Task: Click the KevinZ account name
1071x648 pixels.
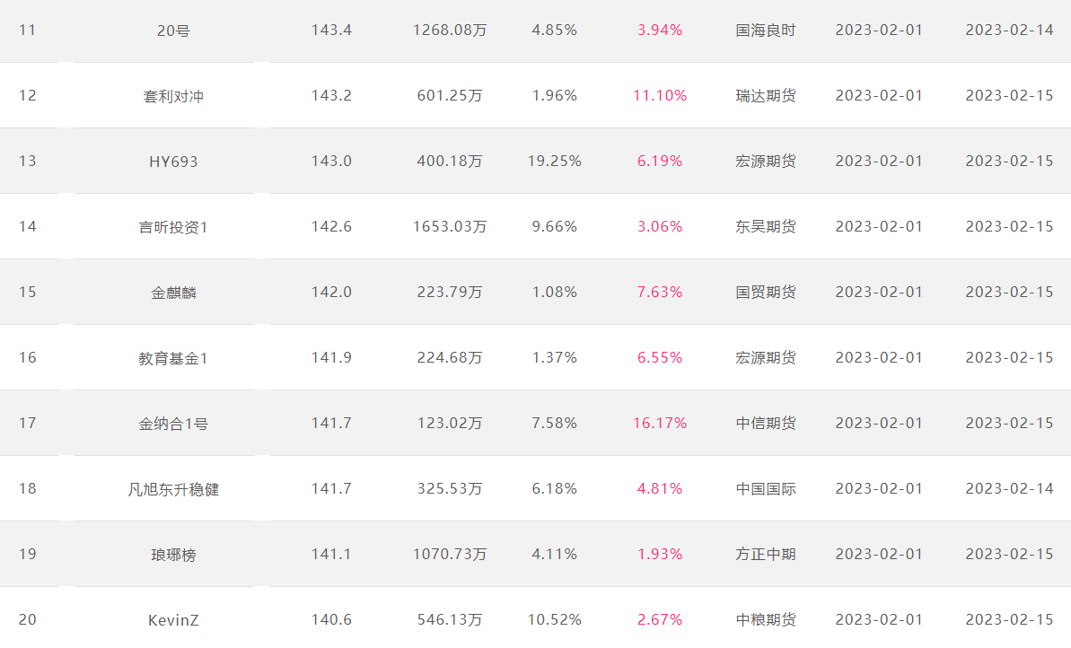Action: click(172, 620)
